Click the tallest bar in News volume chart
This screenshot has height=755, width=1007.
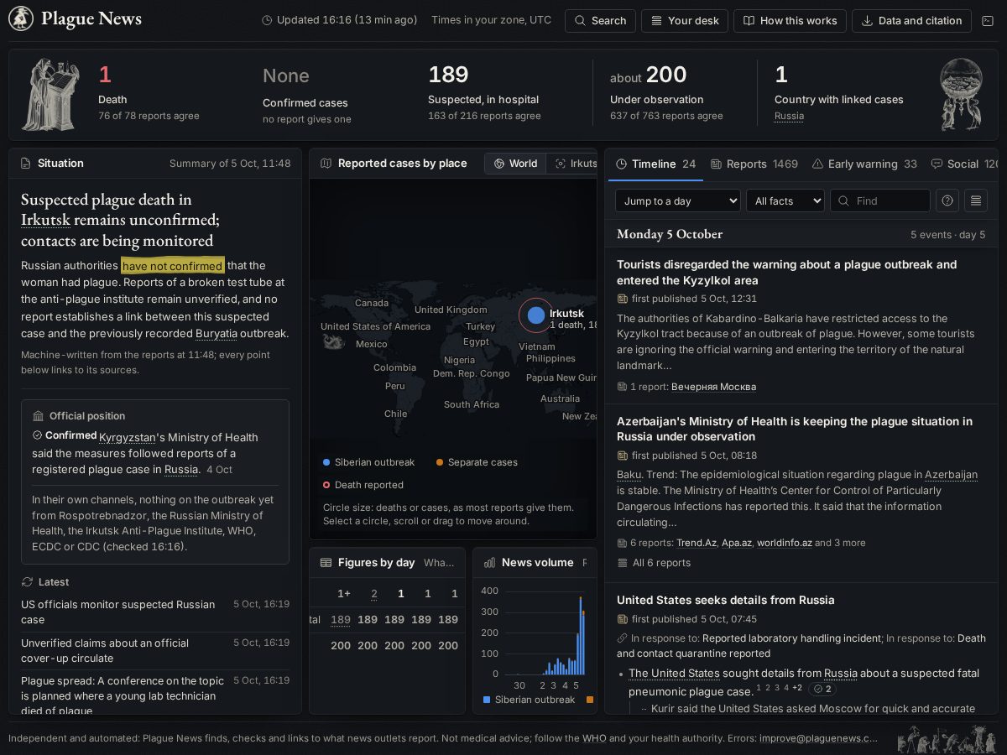coord(581,635)
